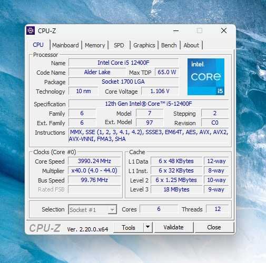Click the 12th Gen Intel Core specification field
Screen dimensions: 266x263
[149, 104]
